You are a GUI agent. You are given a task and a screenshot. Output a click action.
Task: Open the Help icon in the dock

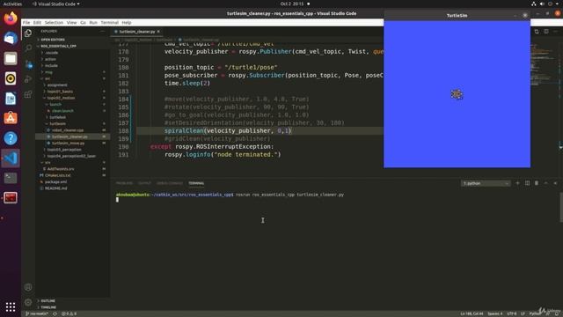[11, 138]
